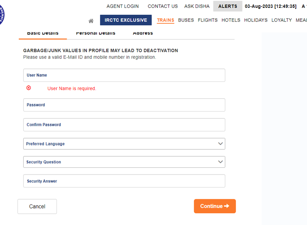Click into the Password field
Image resolution: width=307 pixels, height=225 pixels.
click(124, 105)
